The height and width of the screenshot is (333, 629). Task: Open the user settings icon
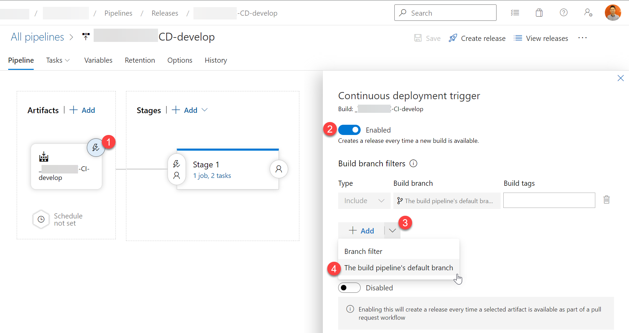point(588,13)
